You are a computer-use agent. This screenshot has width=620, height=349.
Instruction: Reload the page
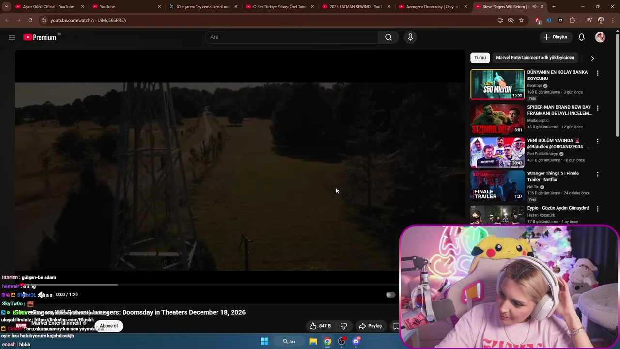[x=30, y=20]
